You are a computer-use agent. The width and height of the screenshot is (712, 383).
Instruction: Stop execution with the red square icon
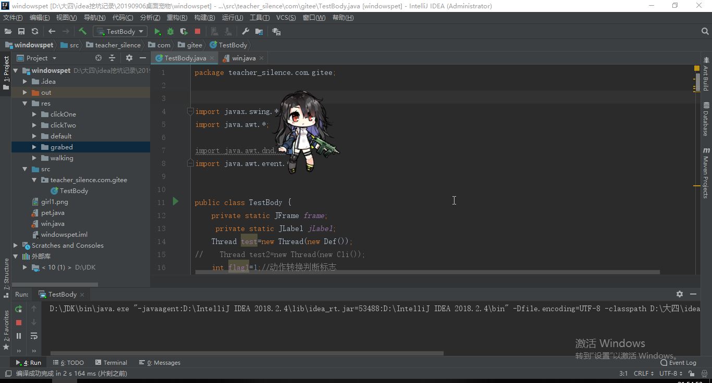point(198,31)
